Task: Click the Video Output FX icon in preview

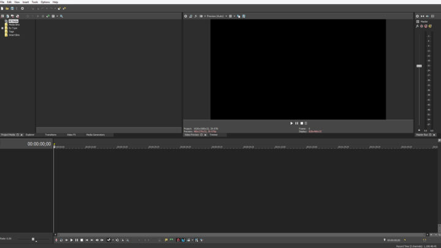Action: click(x=196, y=16)
